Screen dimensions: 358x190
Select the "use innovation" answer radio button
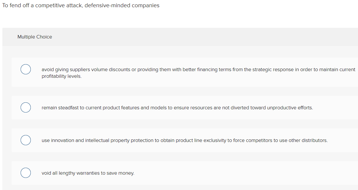click(x=26, y=140)
